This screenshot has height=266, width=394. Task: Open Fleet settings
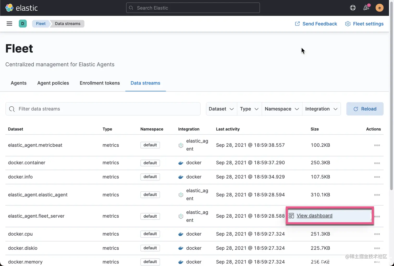(x=364, y=24)
